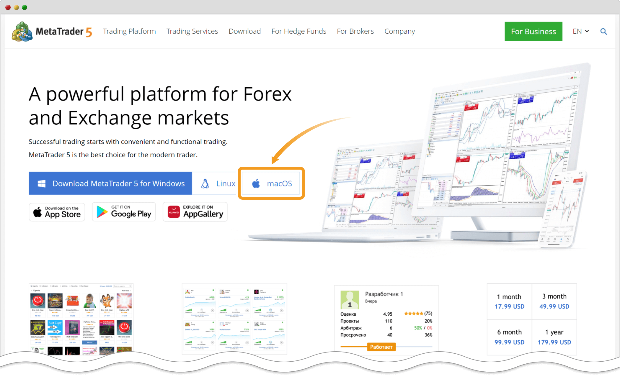Expand the Company navigation menu

click(x=400, y=31)
